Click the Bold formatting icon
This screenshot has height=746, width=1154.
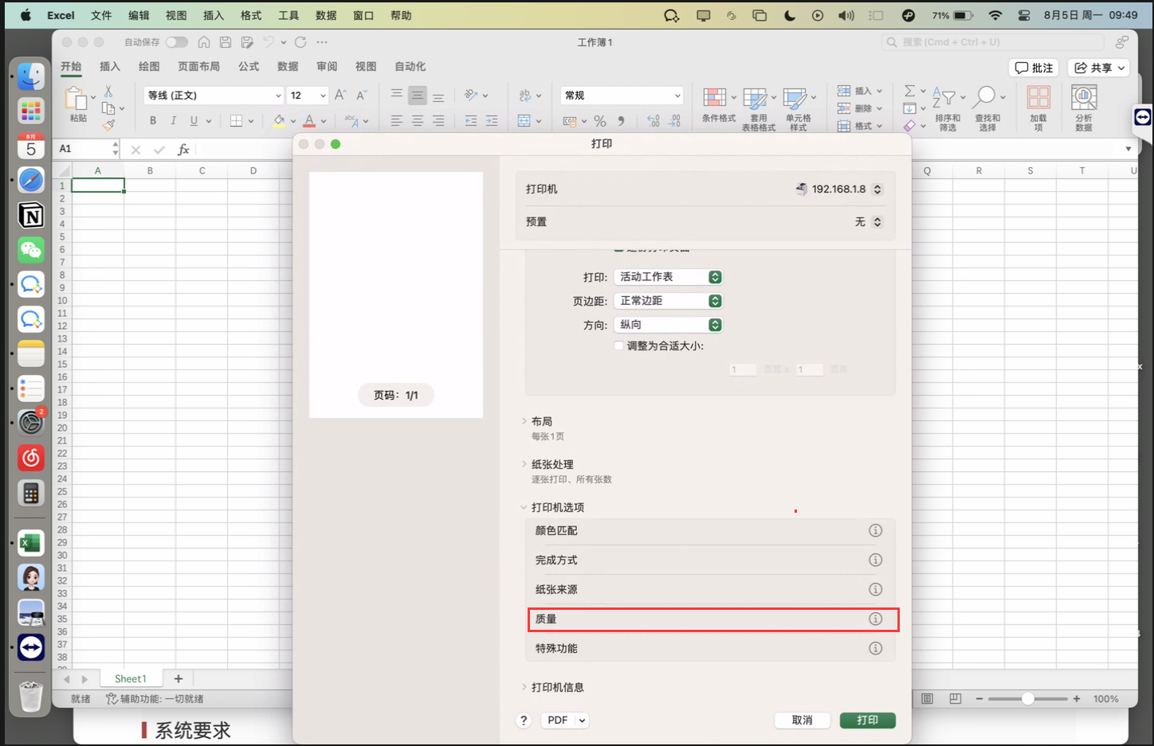tap(153, 121)
